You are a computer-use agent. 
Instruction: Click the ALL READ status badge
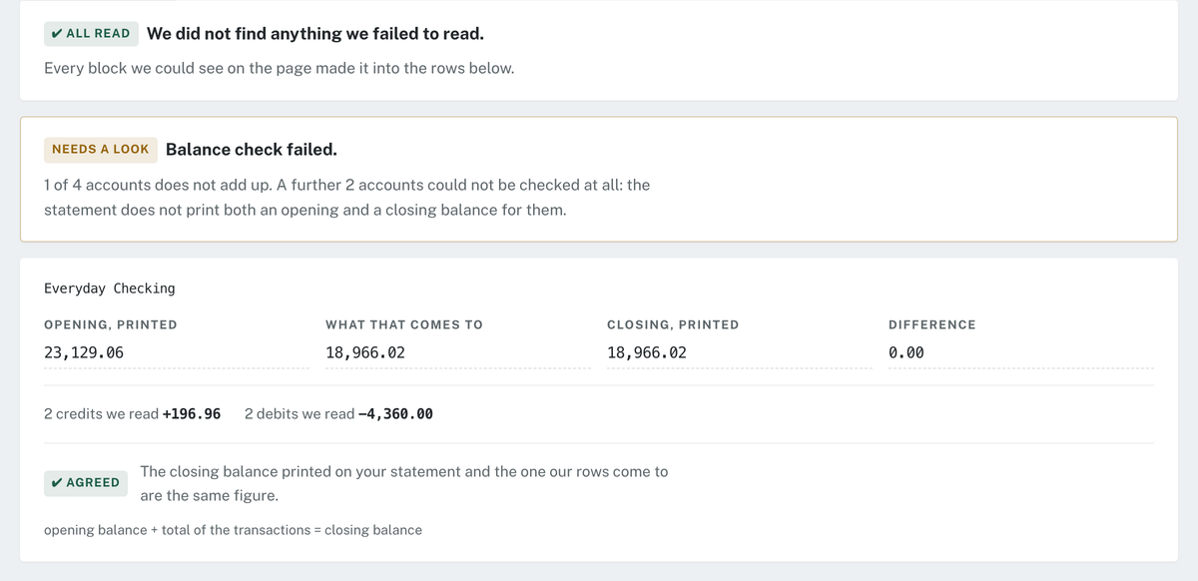91,33
